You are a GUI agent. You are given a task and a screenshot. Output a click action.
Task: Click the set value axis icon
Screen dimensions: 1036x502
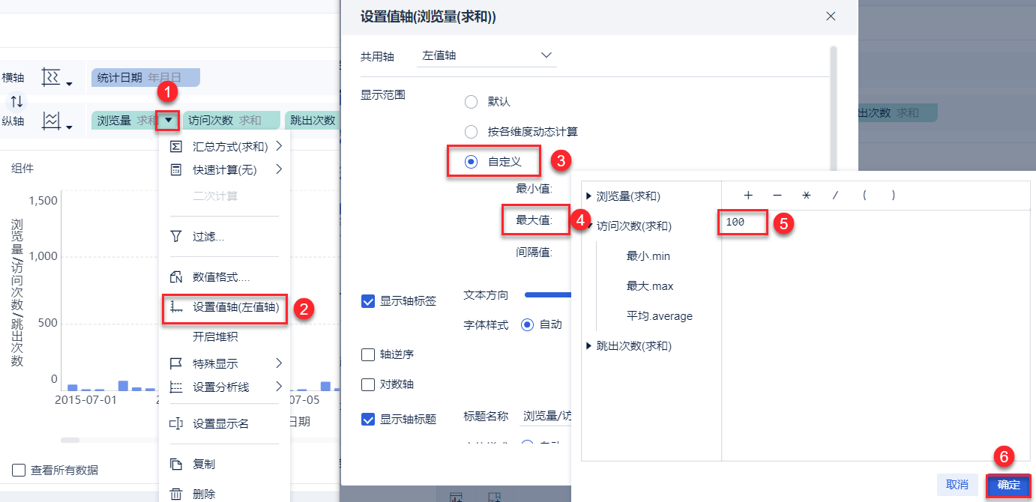[x=176, y=307]
